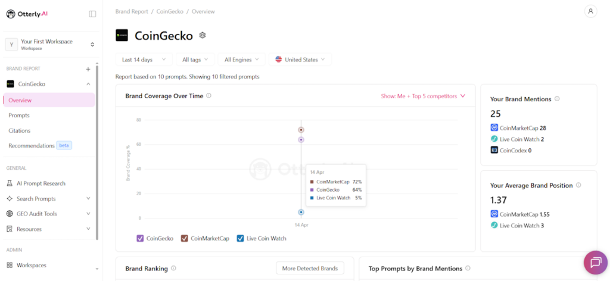Click the sidebar vertical scrollbar

[97, 152]
